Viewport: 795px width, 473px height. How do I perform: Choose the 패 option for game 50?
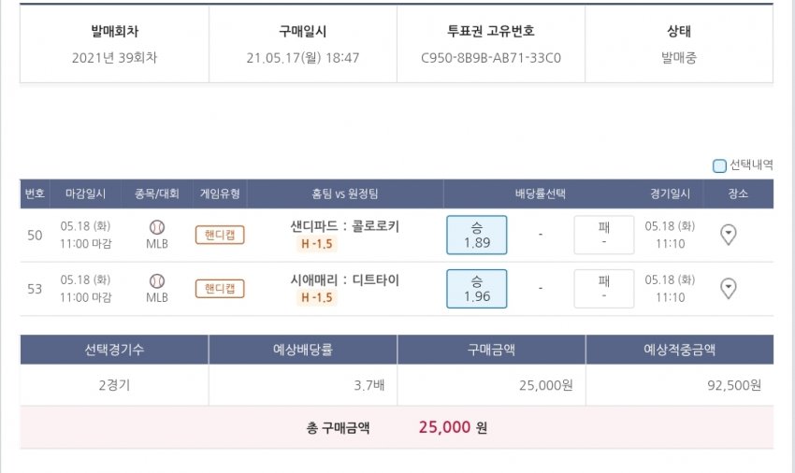pos(603,235)
